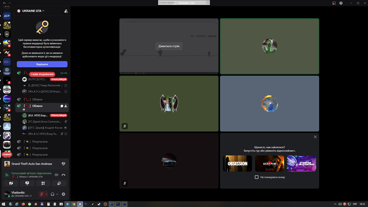Select the winged avatar video tile
Screen dimensions: 368x207
[168, 103]
